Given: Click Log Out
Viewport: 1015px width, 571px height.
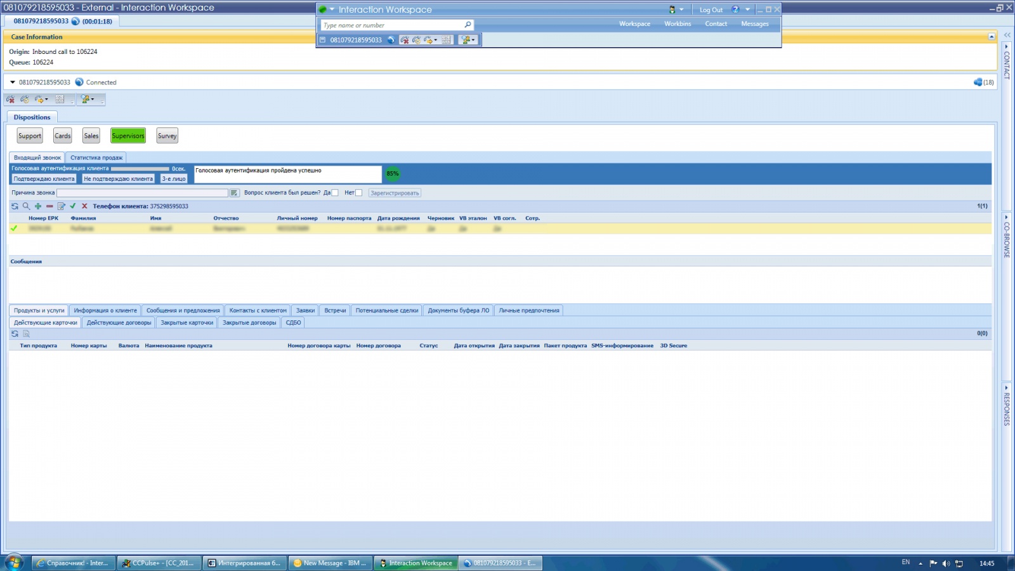Looking at the screenshot, I should point(711,10).
